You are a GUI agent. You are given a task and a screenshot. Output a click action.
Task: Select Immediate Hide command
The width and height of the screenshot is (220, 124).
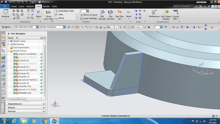click(65, 11)
